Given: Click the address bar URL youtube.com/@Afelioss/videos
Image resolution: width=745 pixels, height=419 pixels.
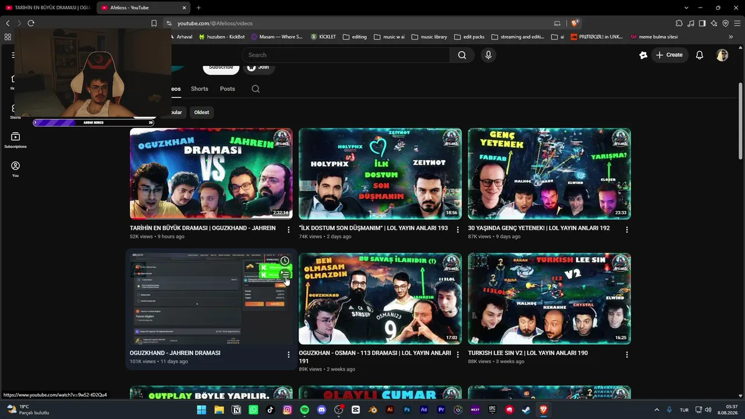Looking at the screenshot, I should point(215,23).
